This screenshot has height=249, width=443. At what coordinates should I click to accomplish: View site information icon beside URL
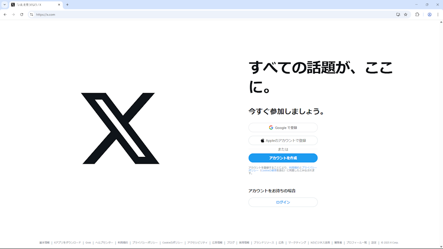coord(32,15)
